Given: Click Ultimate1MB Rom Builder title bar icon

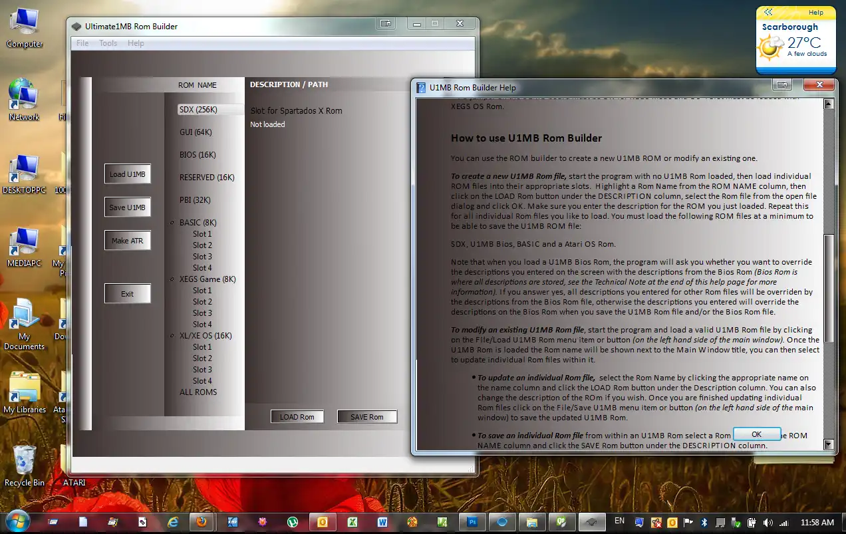Looking at the screenshot, I should click(77, 27).
